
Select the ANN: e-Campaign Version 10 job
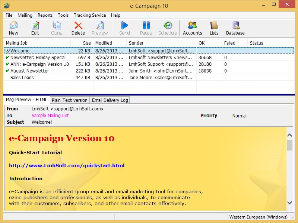click(149, 64)
